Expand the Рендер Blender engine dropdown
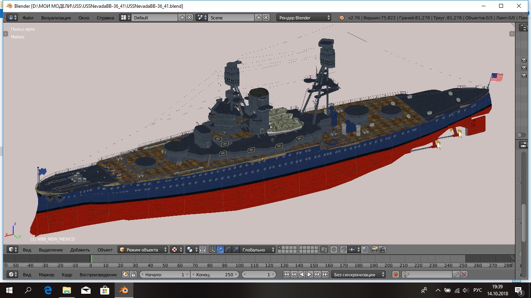Screen dimensions: 531x298 [304, 17]
